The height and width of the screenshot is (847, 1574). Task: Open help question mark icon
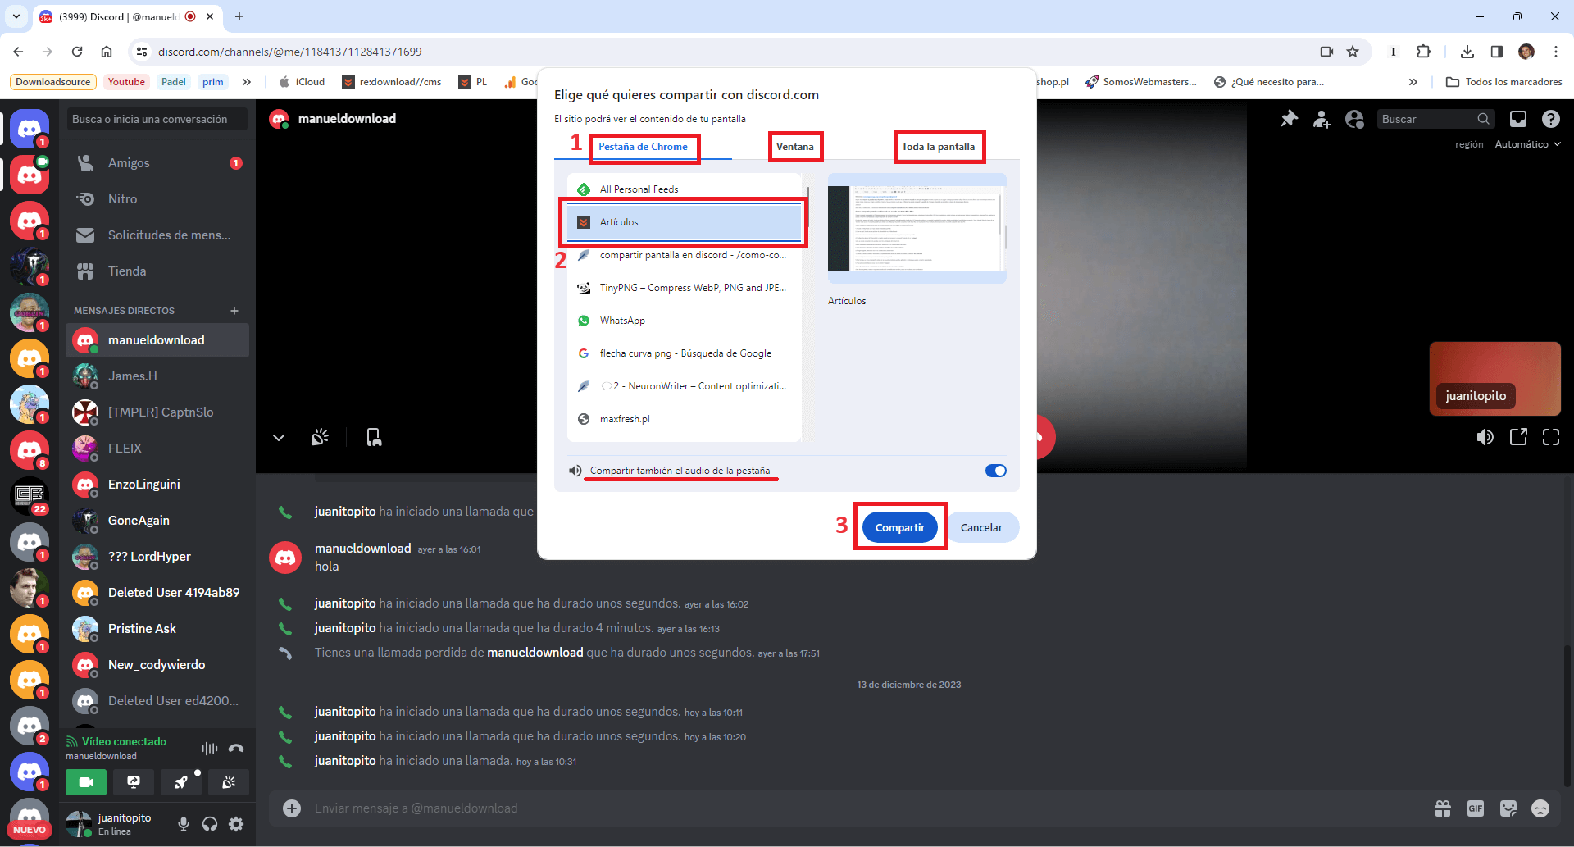(1550, 119)
